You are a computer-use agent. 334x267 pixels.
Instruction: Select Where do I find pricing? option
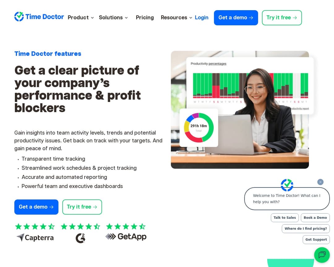[306, 228]
